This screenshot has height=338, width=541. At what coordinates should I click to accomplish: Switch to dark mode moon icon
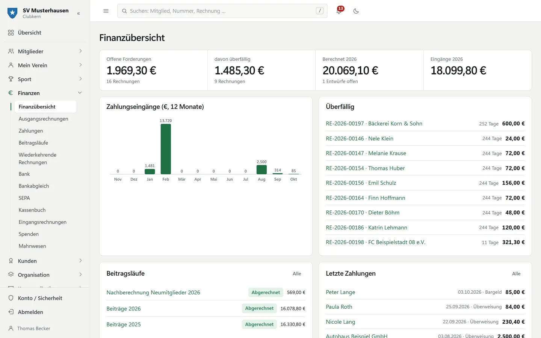356,11
